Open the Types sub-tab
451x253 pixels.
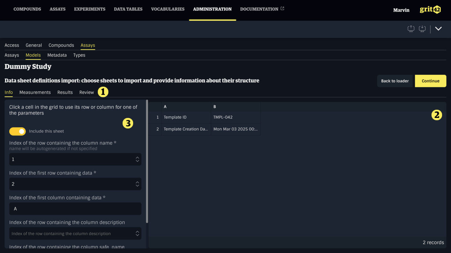(x=79, y=55)
